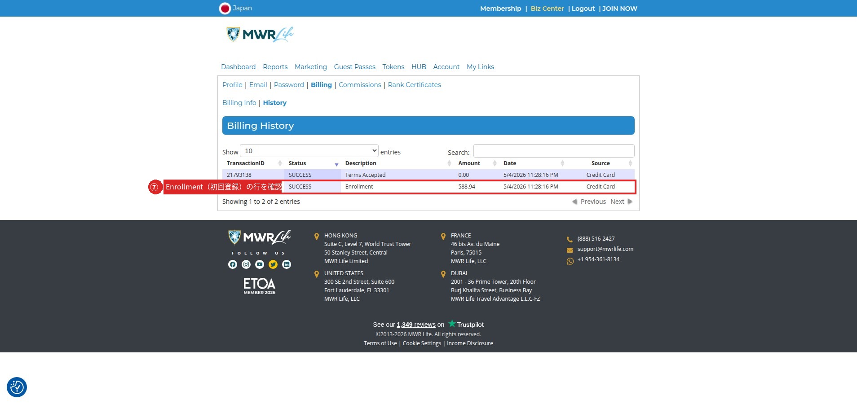Click the France location pin icon
Image resolution: width=857 pixels, height=404 pixels.
point(443,236)
